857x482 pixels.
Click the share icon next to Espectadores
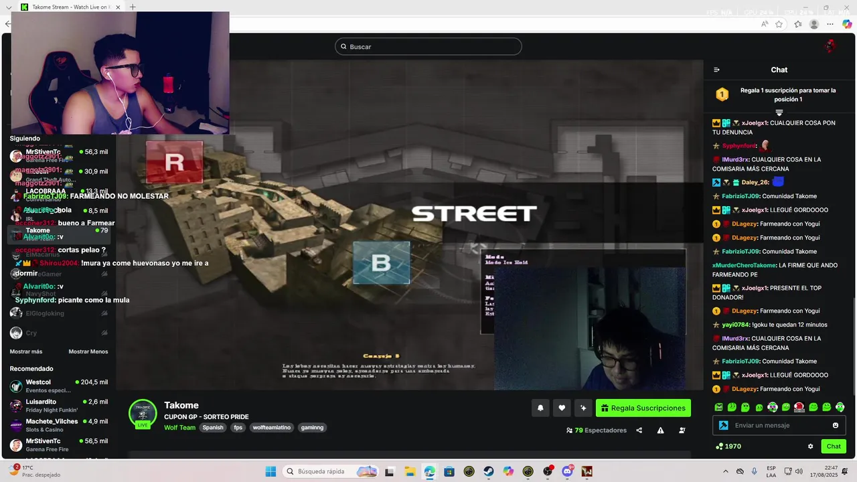(639, 430)
